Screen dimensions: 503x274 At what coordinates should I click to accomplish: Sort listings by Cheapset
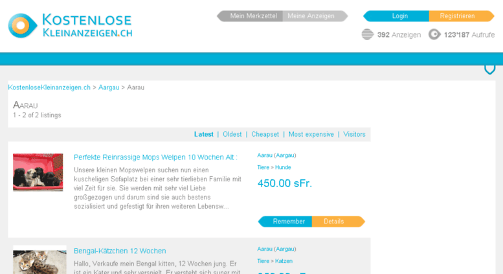[265, 135]
